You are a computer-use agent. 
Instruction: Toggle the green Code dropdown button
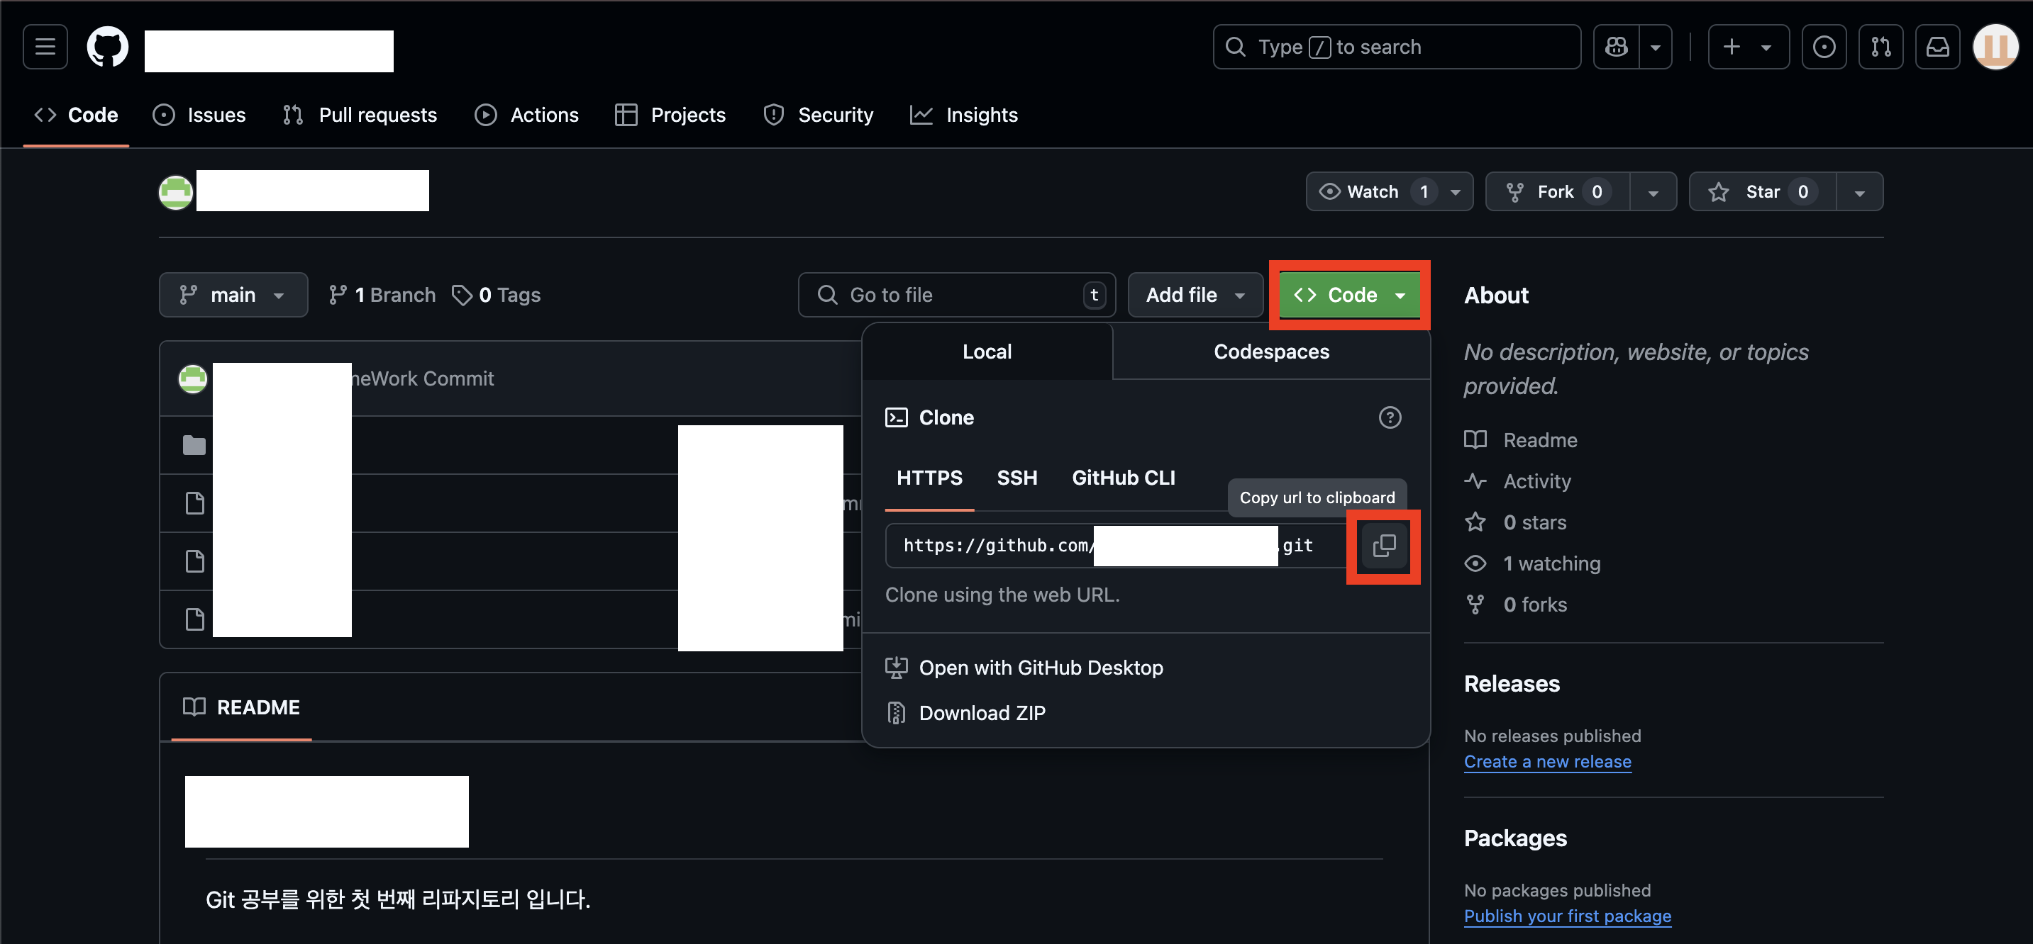(x=1350, y=295)
